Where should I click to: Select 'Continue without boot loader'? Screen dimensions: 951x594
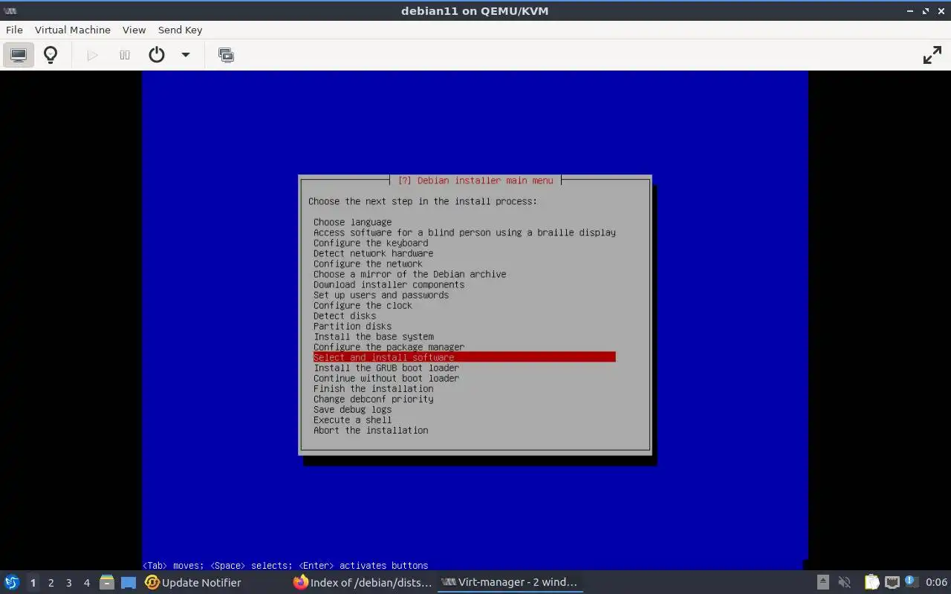[x=386, y=378]
